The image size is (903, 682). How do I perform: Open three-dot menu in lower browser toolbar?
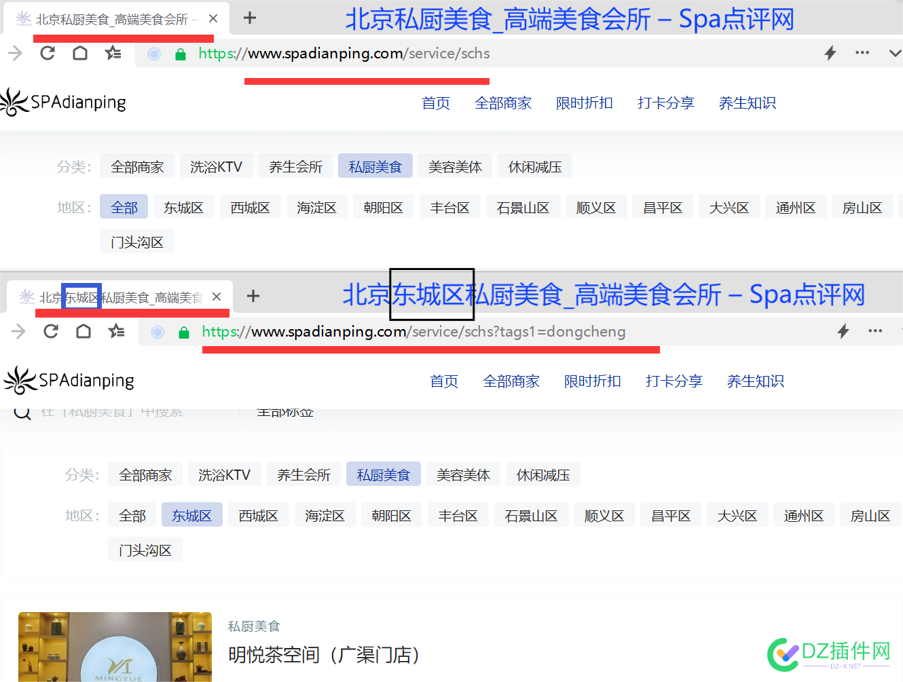click(875, 330)
